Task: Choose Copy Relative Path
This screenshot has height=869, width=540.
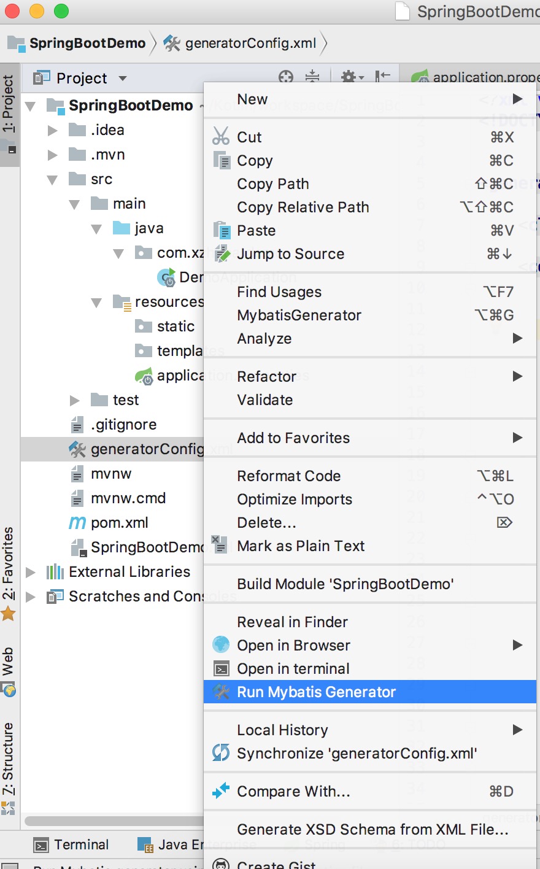Action: (x=370, y=207)
